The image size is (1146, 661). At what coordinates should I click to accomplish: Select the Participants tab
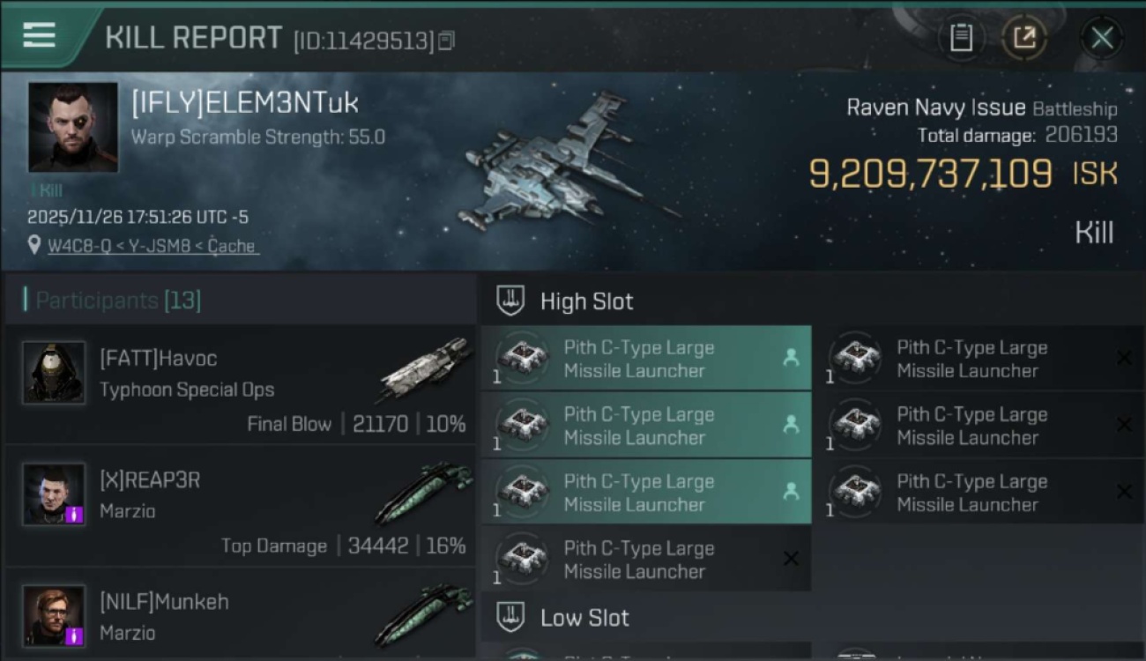[x=118, y=301]
